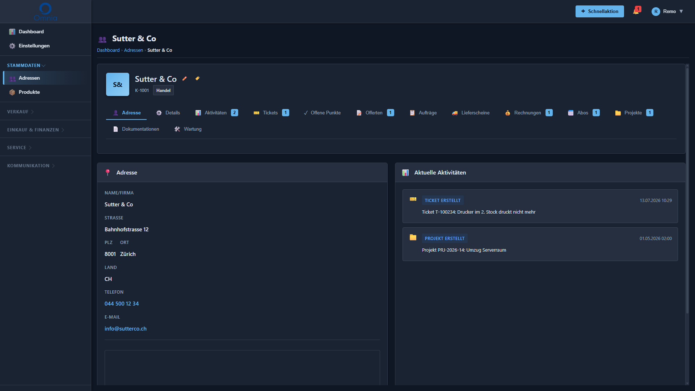Image resolution: width=695 pixels, height=391 pixels.
Task: Open the Remo user dropdown
Action: click(667, 12)
